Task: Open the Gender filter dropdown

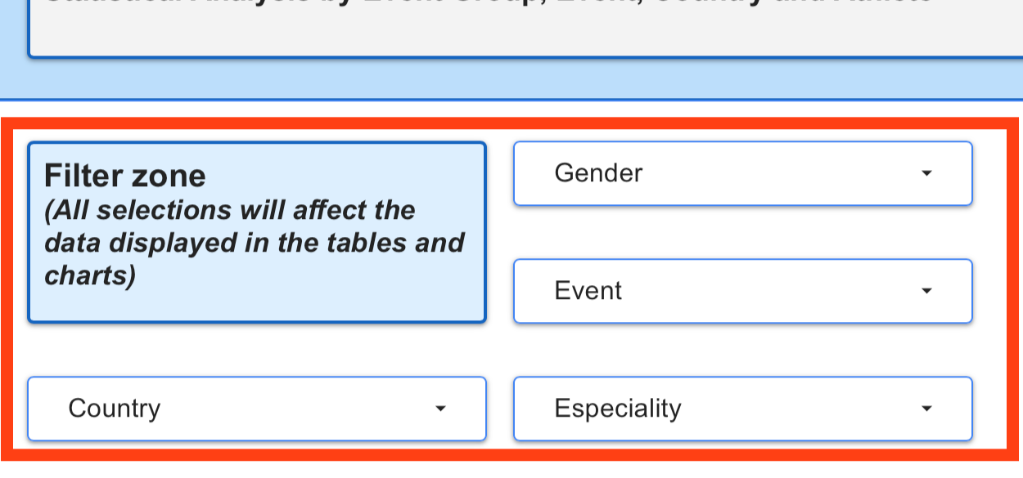Action: (742, 173)
